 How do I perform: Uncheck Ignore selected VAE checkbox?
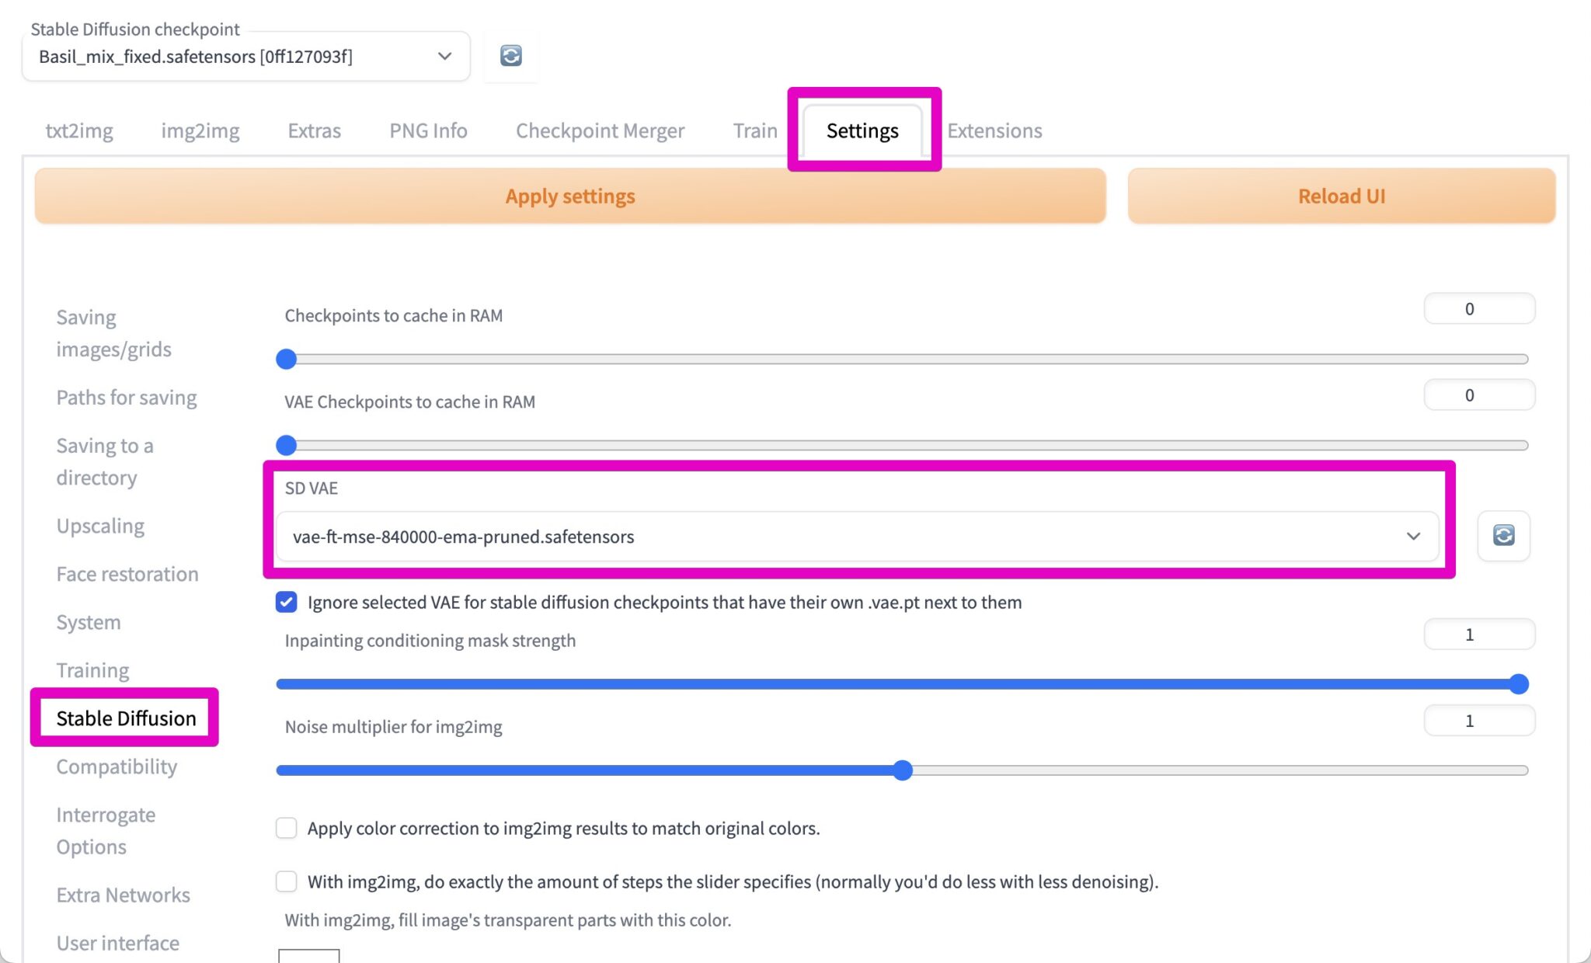click(287, 602)
